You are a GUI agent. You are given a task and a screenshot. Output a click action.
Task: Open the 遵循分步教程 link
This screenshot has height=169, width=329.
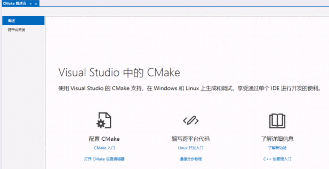[x=190, y=159]
